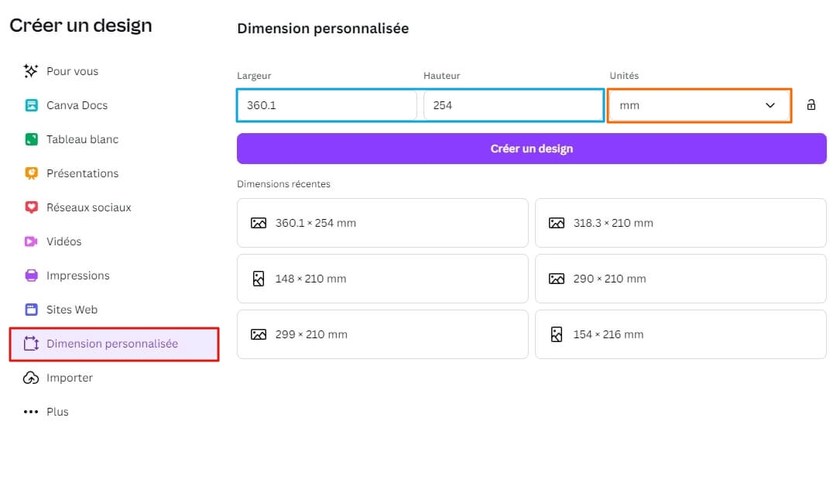The image size is (840, 493).
Task: Select recent dimension 154 × 216 mm
Action: 681,334
